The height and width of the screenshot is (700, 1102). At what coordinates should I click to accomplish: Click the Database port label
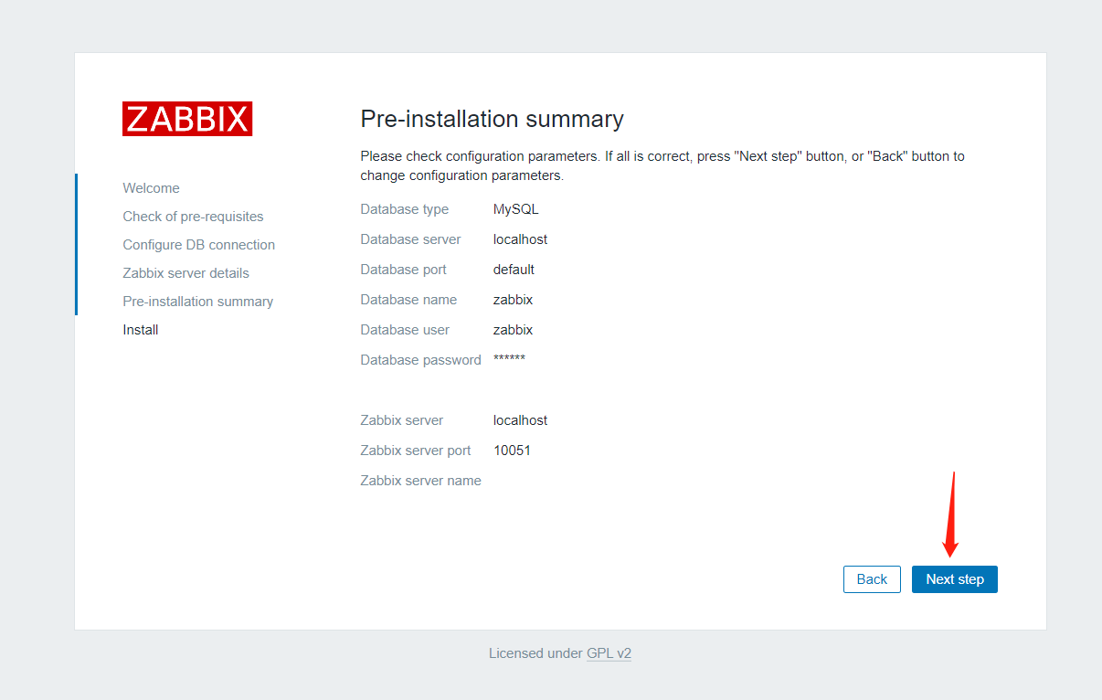coord(404,270)
